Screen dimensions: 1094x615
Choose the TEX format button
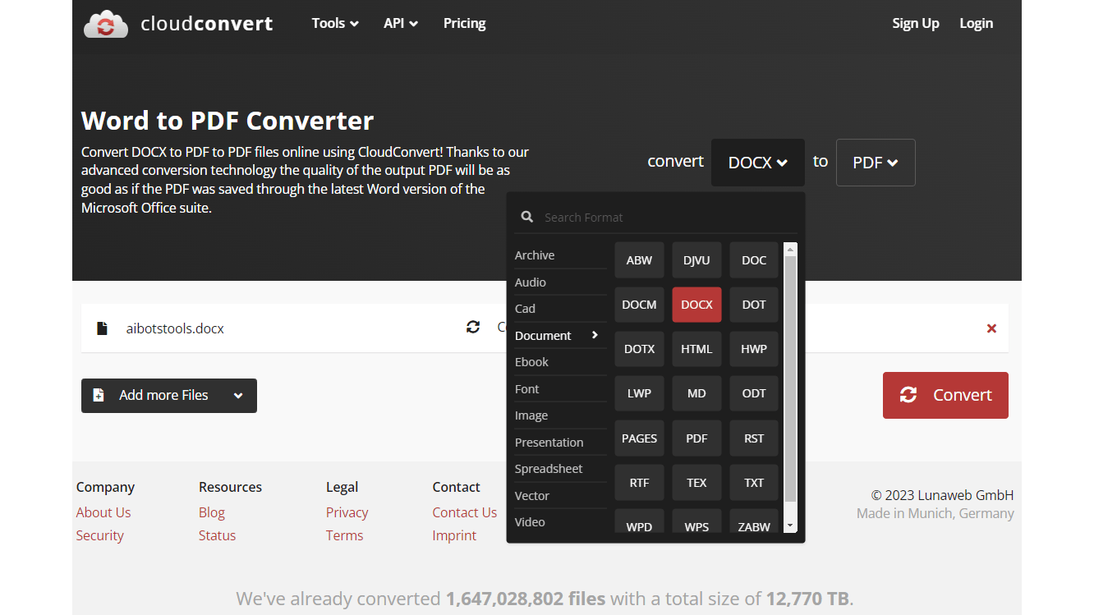(696, 483)
